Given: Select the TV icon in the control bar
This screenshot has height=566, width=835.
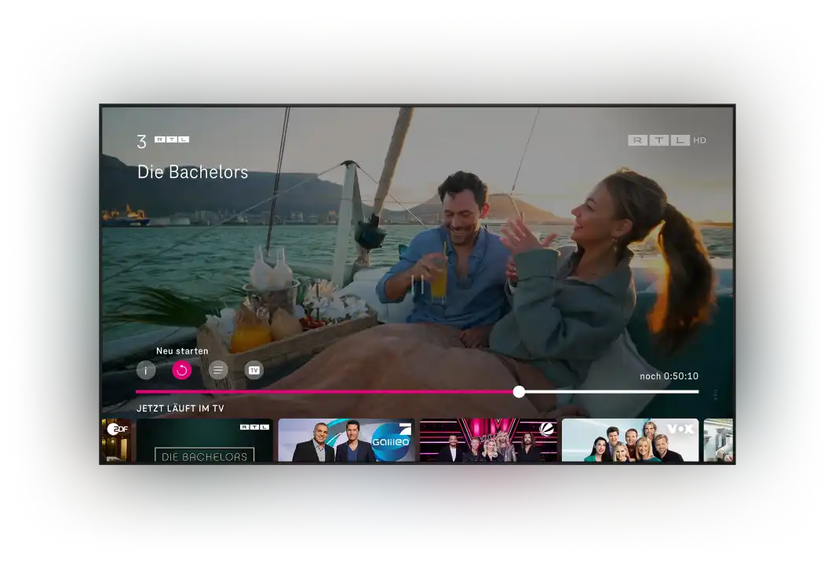Looking at the screenshot, I should click(253, 369).
